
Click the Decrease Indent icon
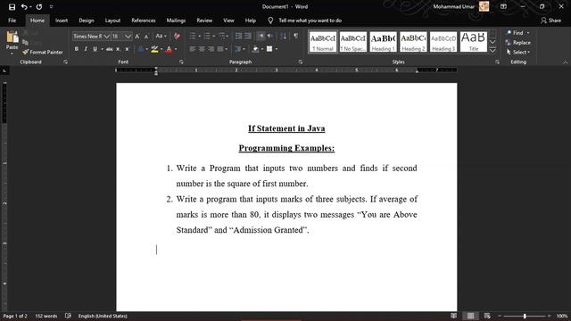click(x=238, y=36)
